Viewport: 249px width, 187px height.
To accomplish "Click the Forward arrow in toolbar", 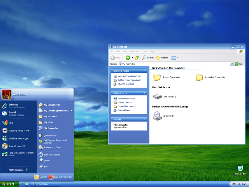I will [x=128, y=58].
